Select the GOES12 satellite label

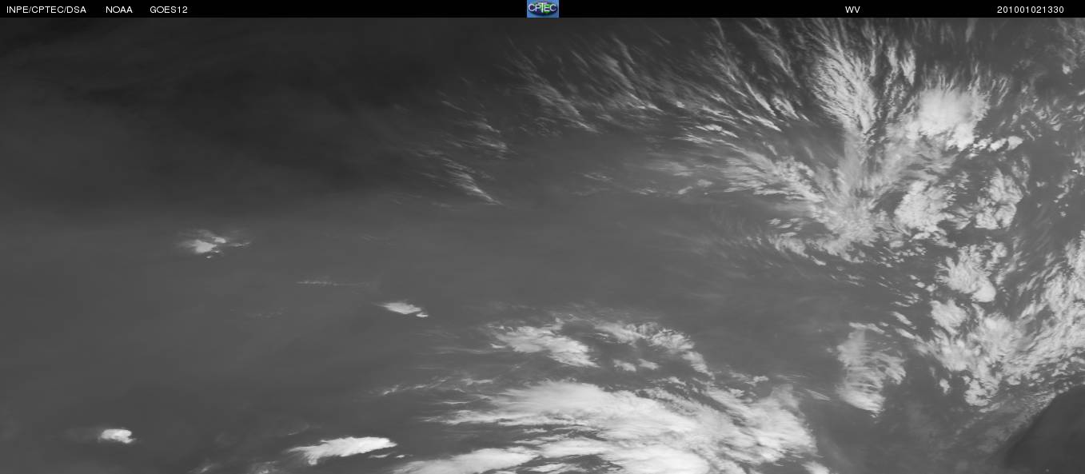click(x=169, y=10)
